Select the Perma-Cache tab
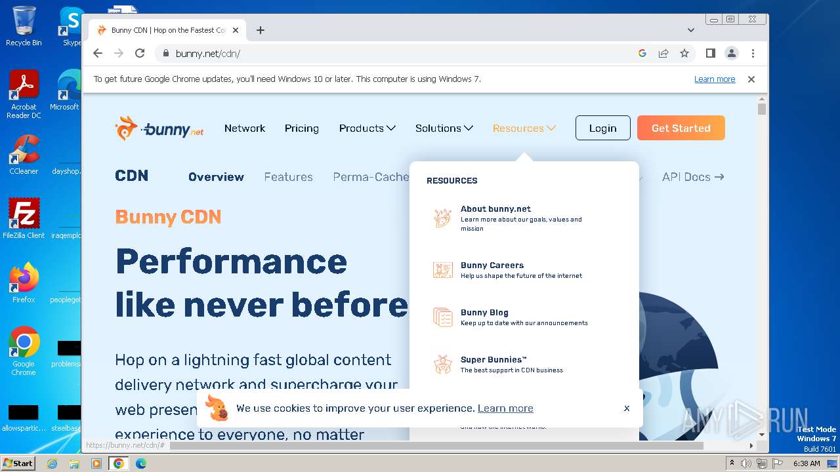The image size is (840, 472). [371, 177]
